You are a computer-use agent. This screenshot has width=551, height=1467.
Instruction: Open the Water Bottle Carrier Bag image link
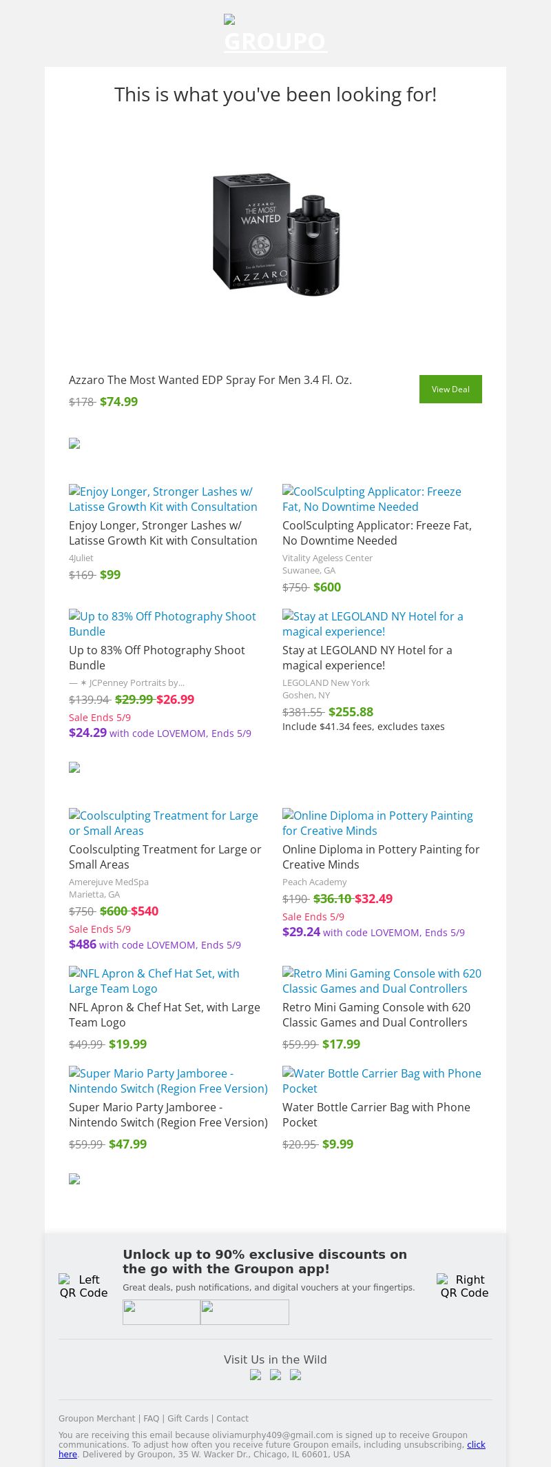click(x=382, y=1081)
